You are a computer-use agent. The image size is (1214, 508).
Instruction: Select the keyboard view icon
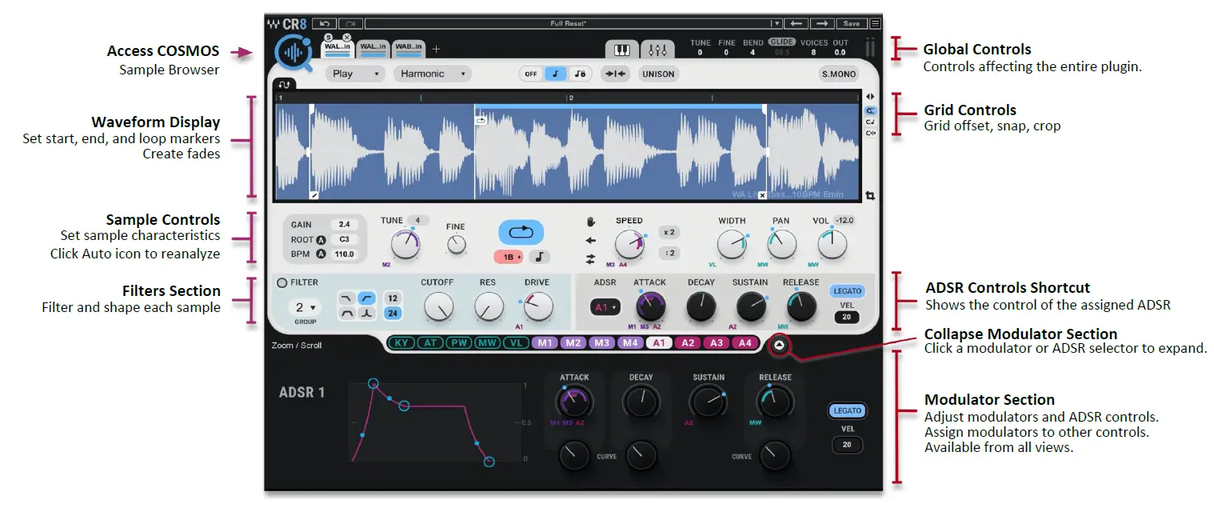pyautogui.click(x=621, y=50)
